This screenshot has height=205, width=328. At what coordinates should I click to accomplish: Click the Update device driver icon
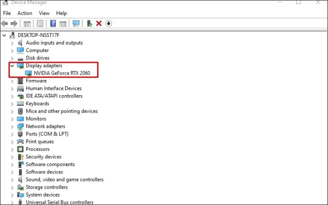89,23
